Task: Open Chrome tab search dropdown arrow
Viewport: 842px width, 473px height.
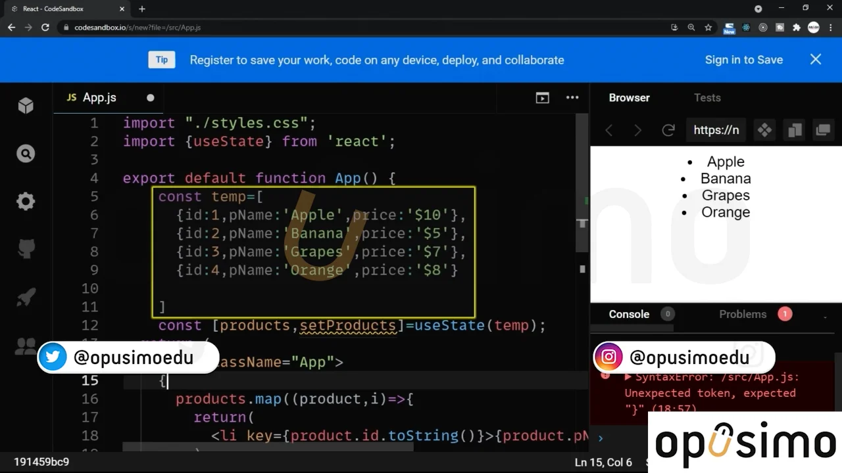Action: (x=758, y=9)
